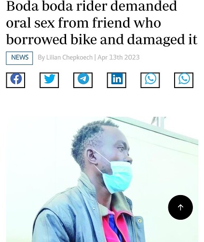
Task: Open the article headline about boda boda rider
Action: [x=102, y=23]
